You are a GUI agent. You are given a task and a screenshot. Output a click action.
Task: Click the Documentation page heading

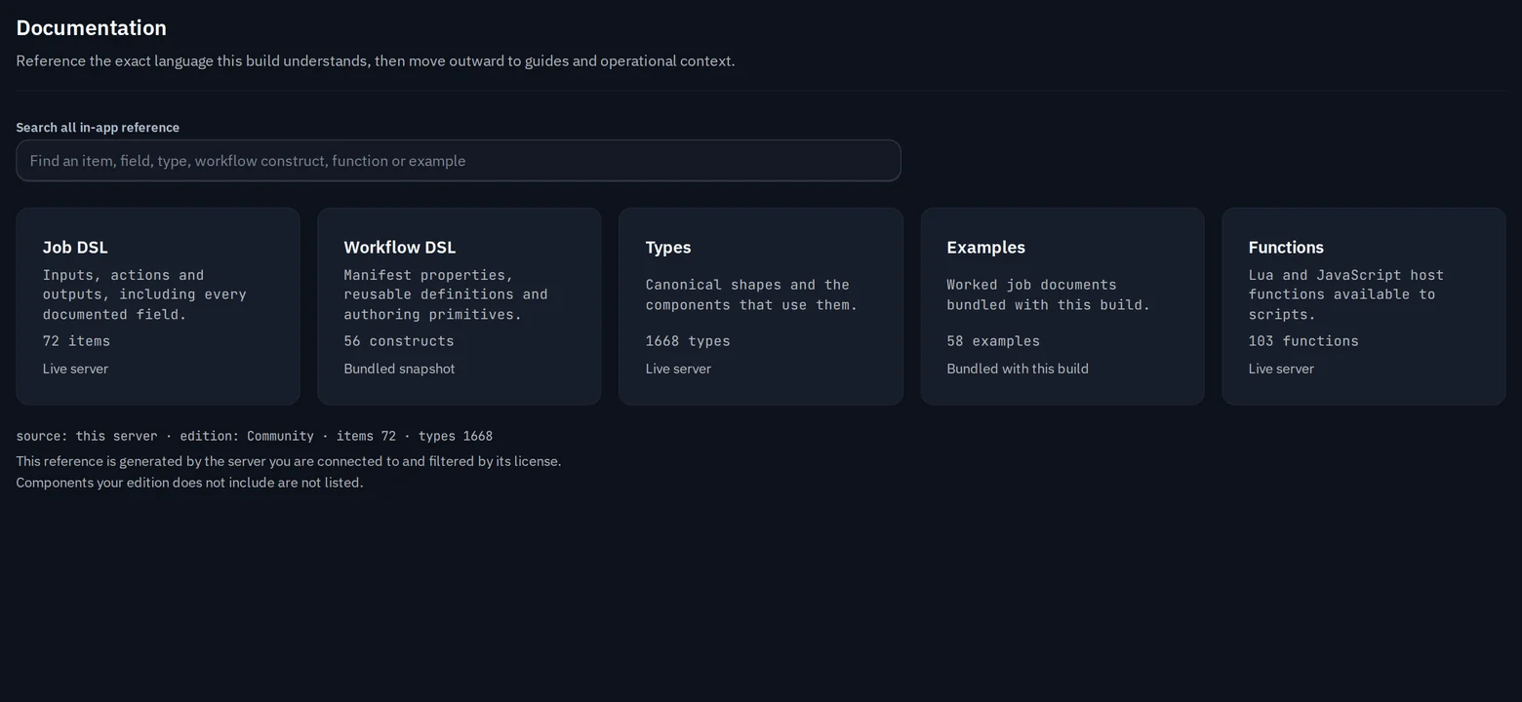pyautogui.click(x=92, y=28)
